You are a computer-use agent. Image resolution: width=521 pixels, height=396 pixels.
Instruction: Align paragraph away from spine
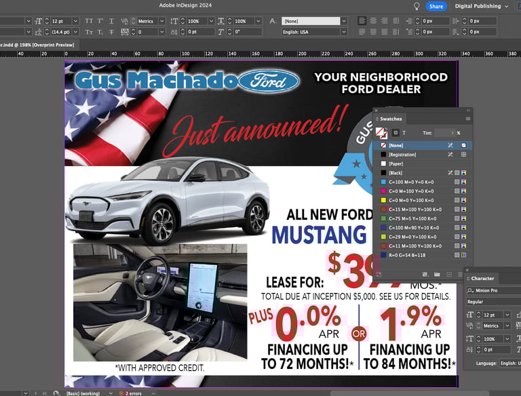point(395,32)
